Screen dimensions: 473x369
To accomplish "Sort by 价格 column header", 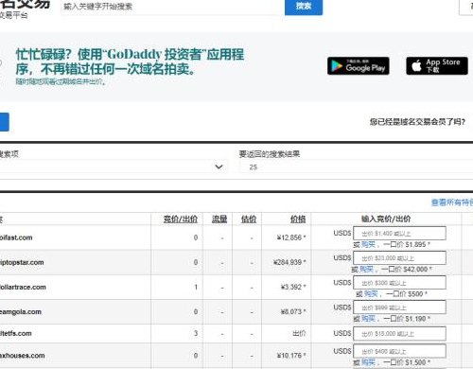I will [298, 219].
